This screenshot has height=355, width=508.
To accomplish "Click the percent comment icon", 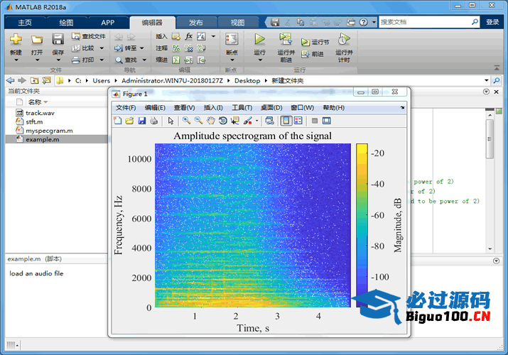I will pos(176,48).
